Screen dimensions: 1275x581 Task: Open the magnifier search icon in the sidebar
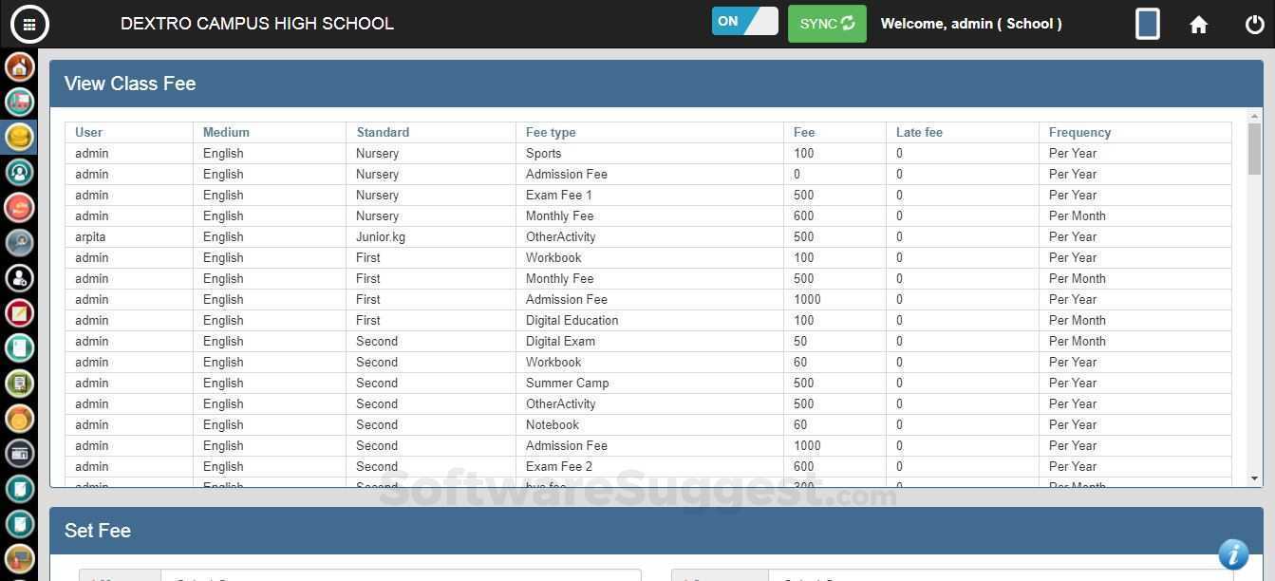click(19, 242)
